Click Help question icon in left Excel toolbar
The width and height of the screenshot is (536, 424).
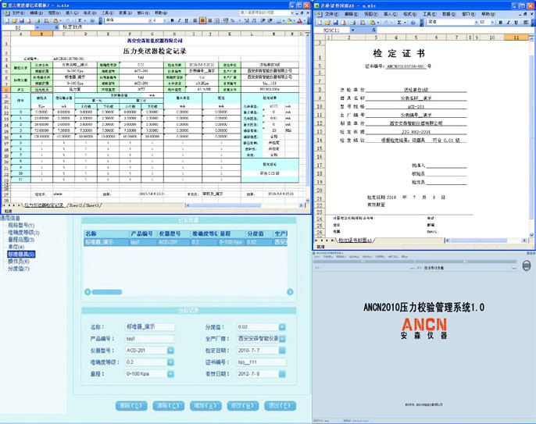[x=92, y=21]
